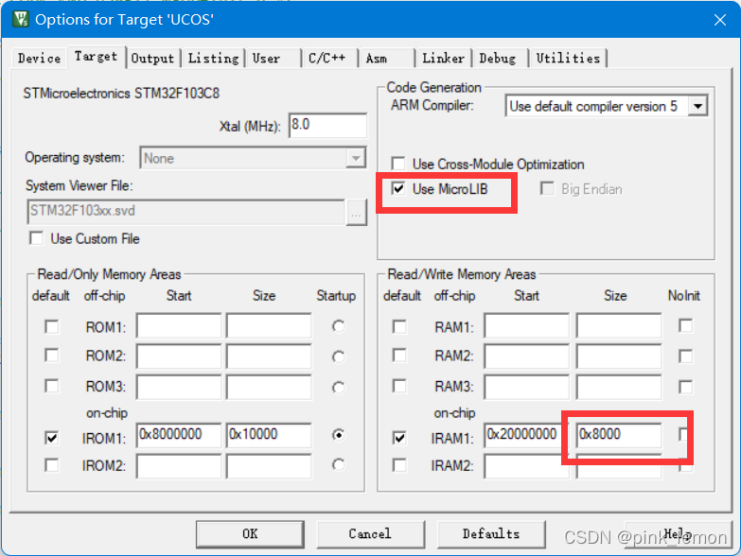
Task: Switch to the C/C++ tab
Action: pos(327,59)
